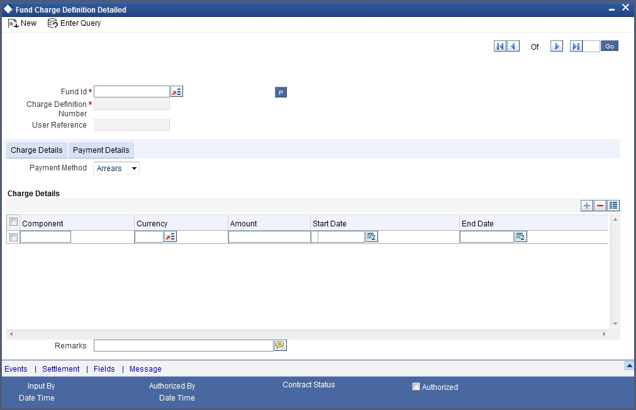Switch to the Payment Details tab
The height and width of the screenshot is (410, 636).
(x=101, y=150)
